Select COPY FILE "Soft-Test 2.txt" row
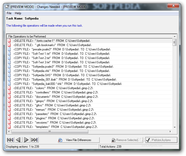This screenshot has height=156, width=186. click(x=90, y=58)
